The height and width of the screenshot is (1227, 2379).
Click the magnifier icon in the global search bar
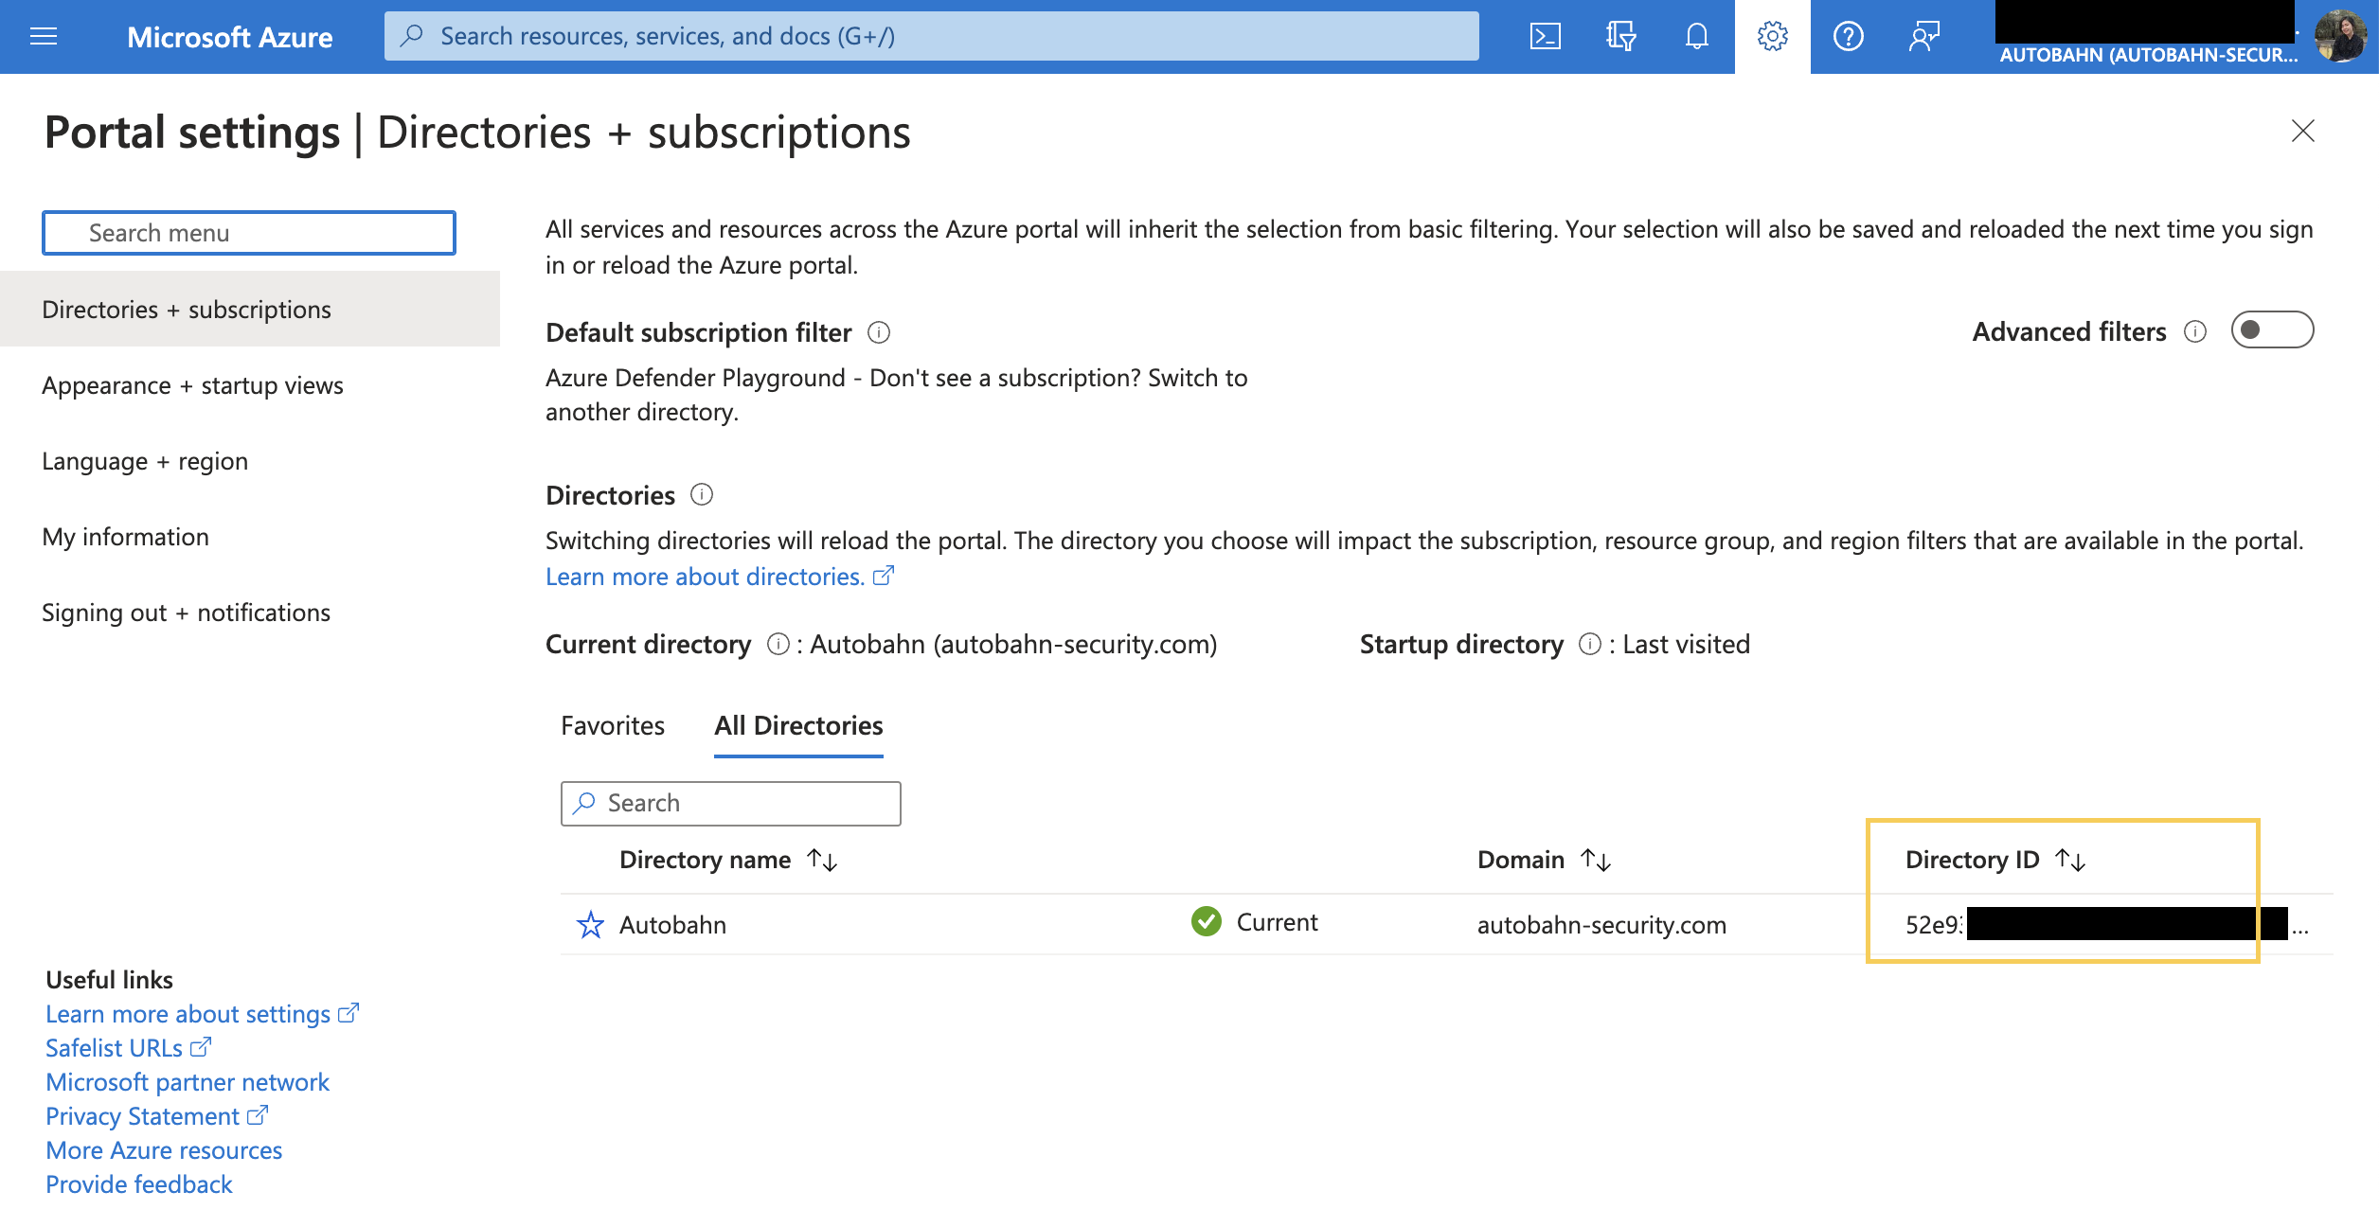pos(411,36)
